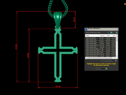
Task: Select the Yellow Gold 9KY row
Action: click(x=101, y=38)
